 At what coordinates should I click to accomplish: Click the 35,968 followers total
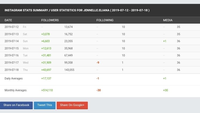(x=69, y=48)
